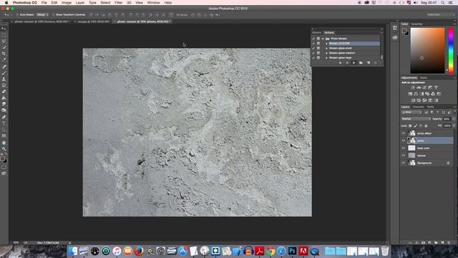458x258 pixels.
Task: Select the base color layer thumbnail
Action: tap(411, 148)
